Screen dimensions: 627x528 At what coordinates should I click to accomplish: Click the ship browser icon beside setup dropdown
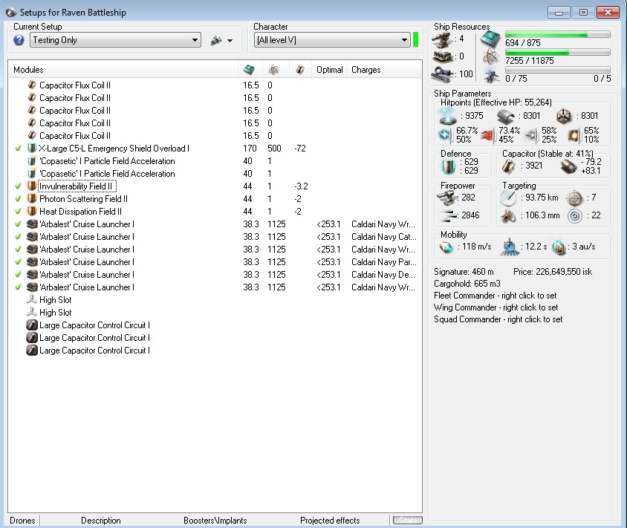216,40
